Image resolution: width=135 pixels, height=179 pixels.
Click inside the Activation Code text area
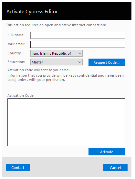click(x=66, y=122)
